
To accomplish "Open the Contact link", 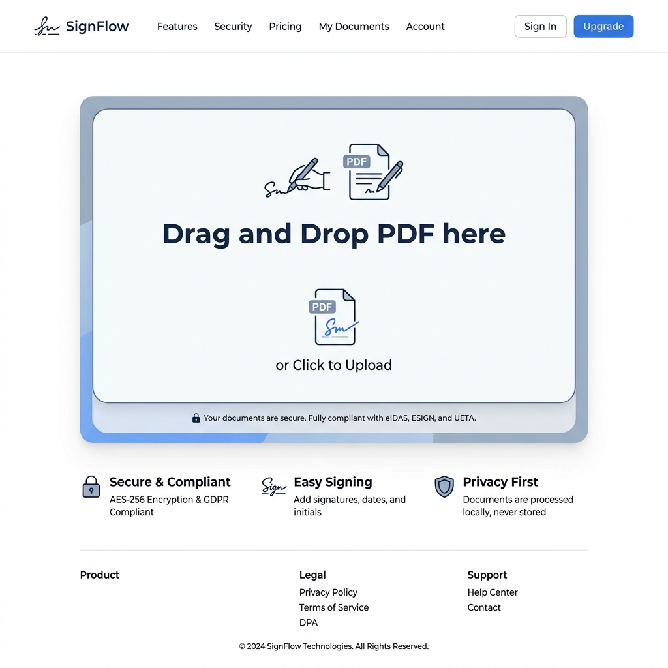I will click(484, 607).
